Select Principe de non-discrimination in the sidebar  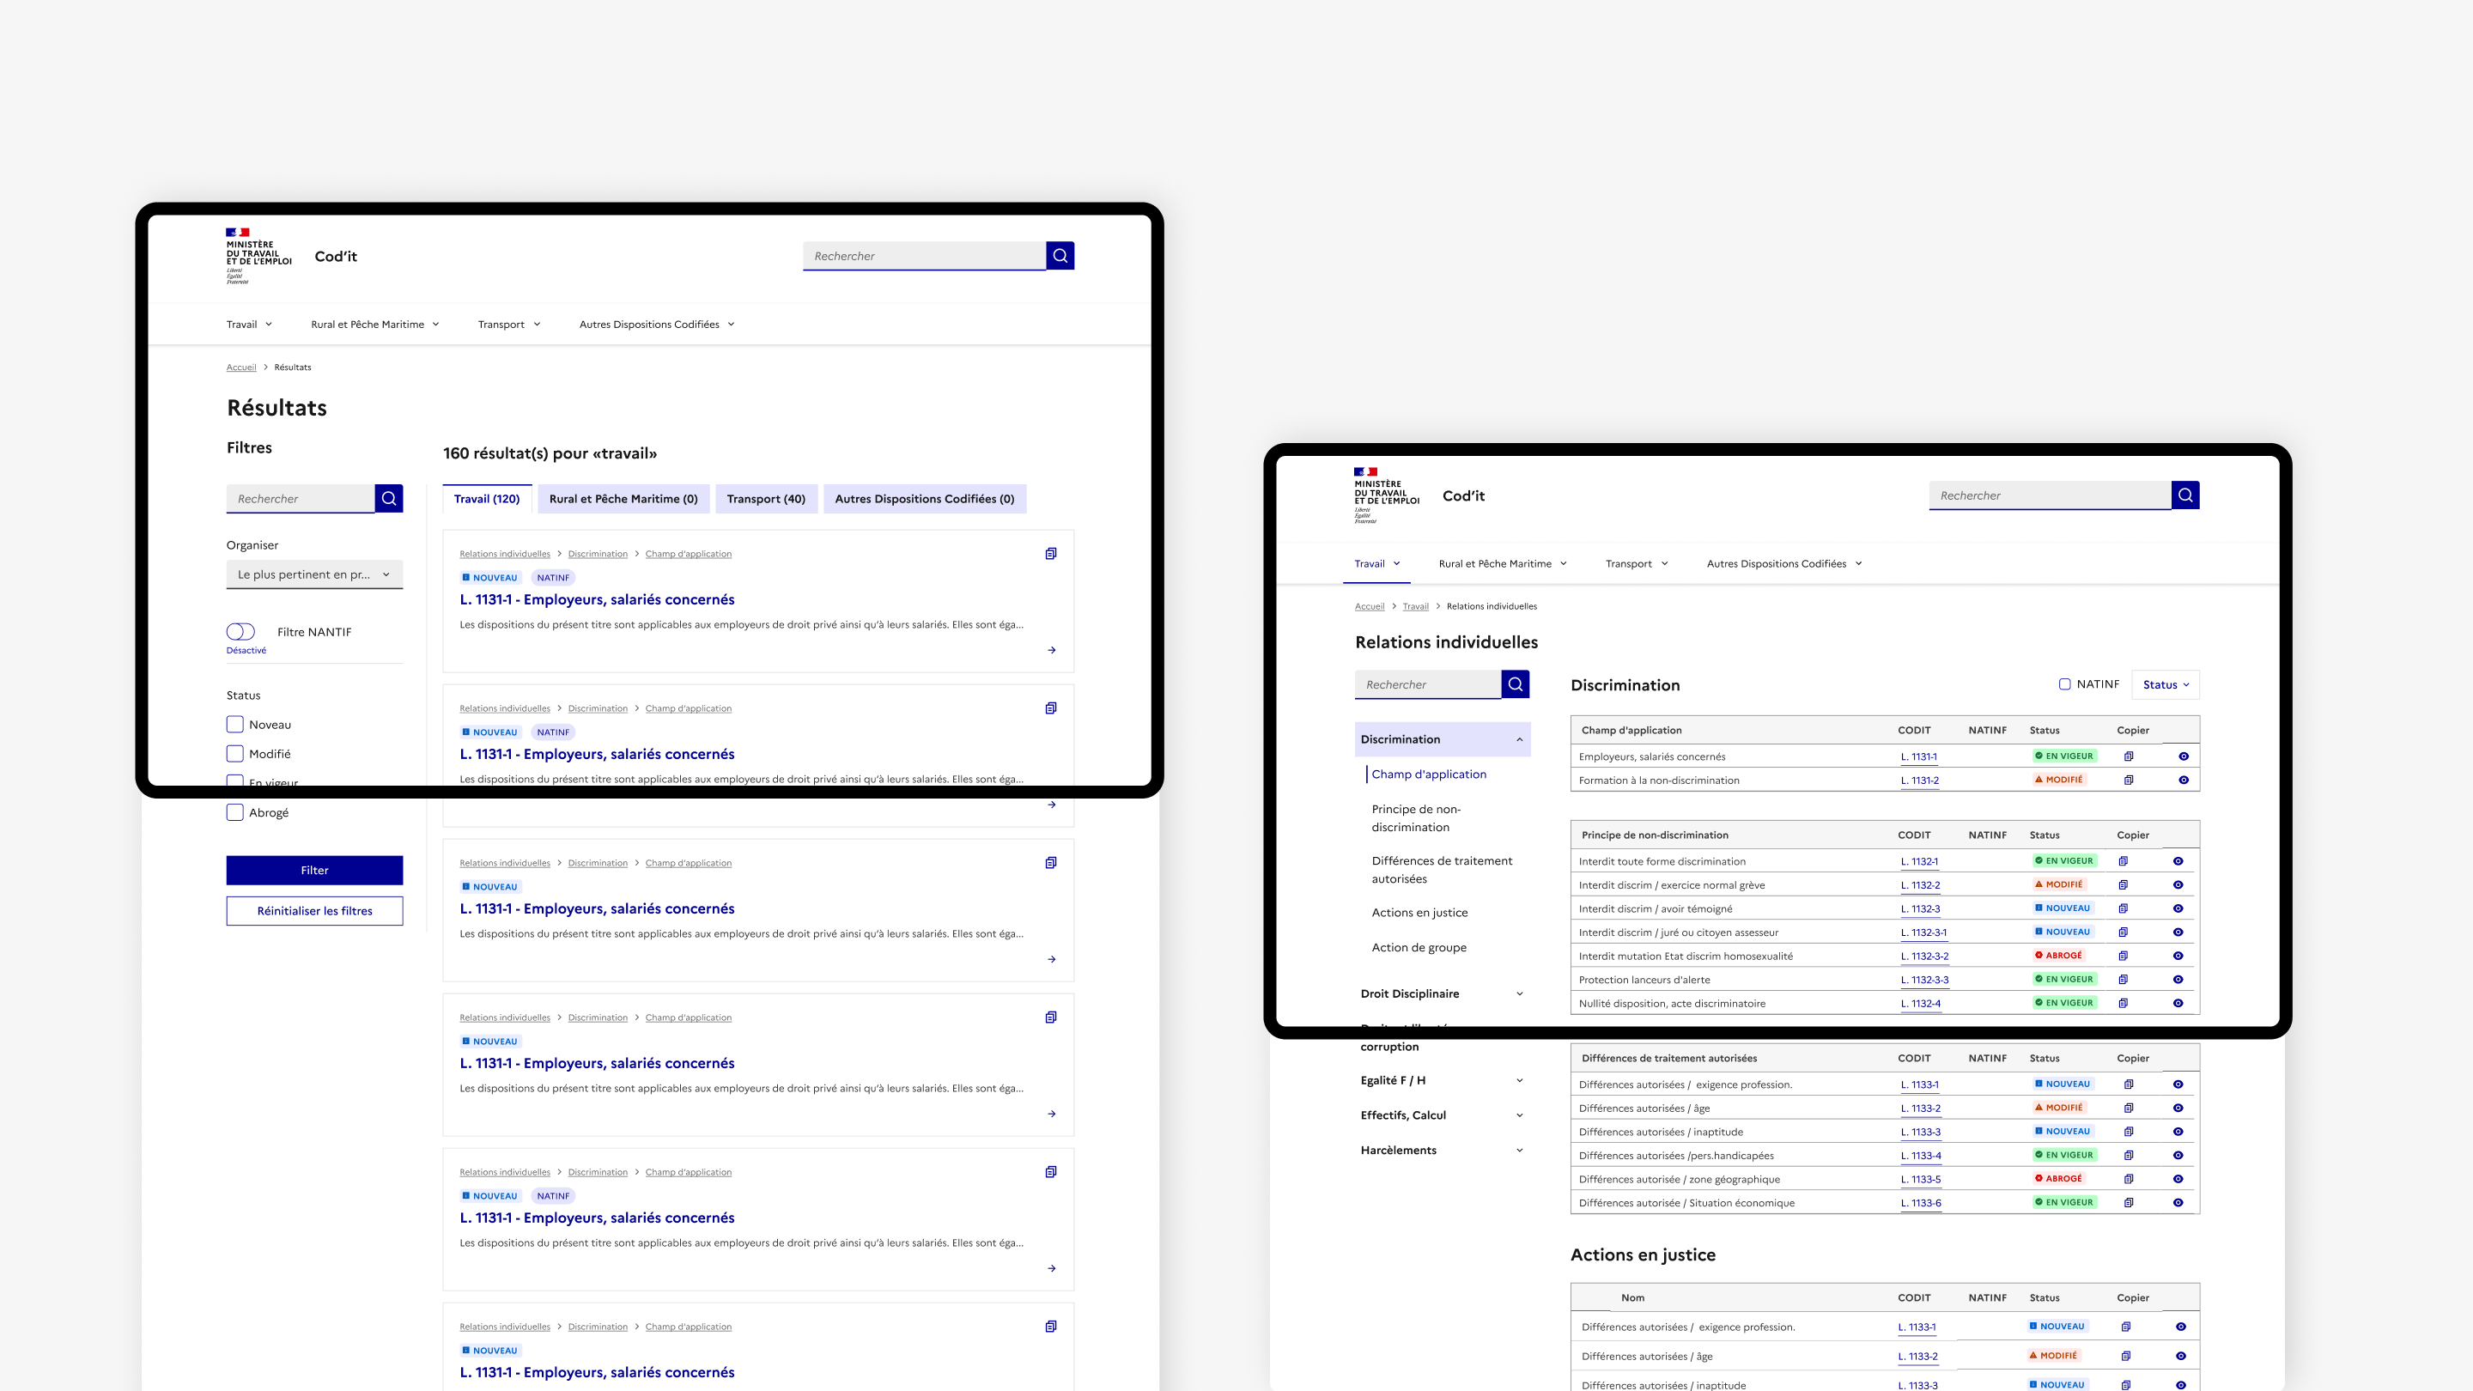point(1416,818)
